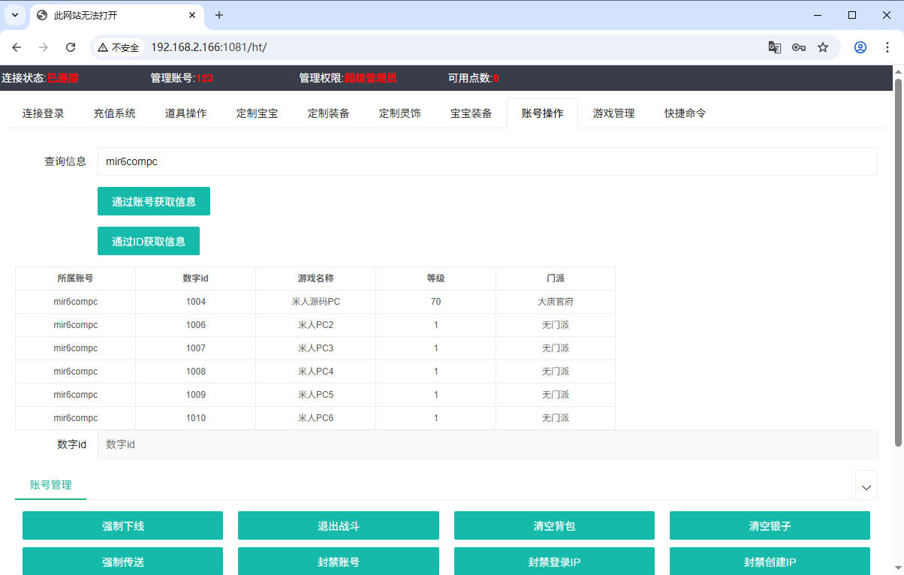Open a new browser tab
Image resolution: width=904 pixels, height=575 pixels.
coord(219,15)
